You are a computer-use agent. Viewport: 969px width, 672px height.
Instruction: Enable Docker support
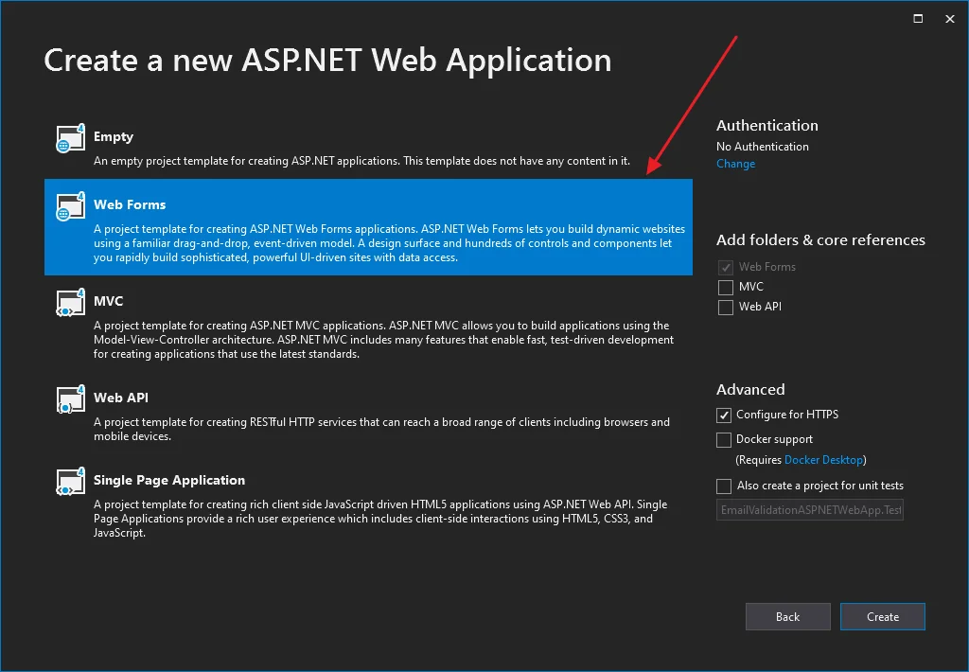point(725,439)
